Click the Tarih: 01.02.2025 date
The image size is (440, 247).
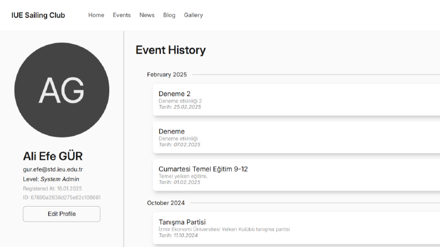179,182
